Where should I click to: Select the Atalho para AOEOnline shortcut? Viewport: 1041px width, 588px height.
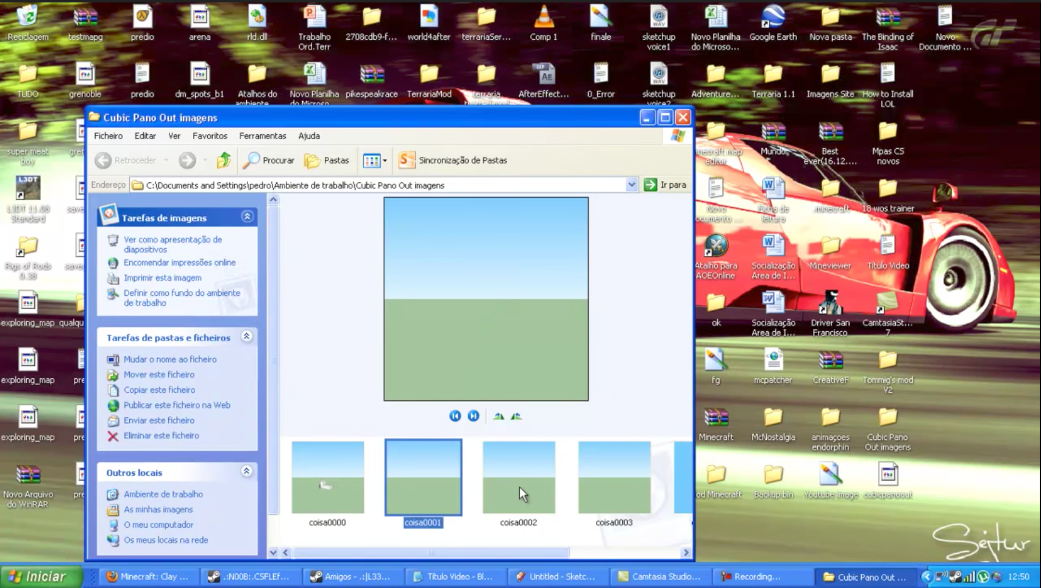(716, 257)
